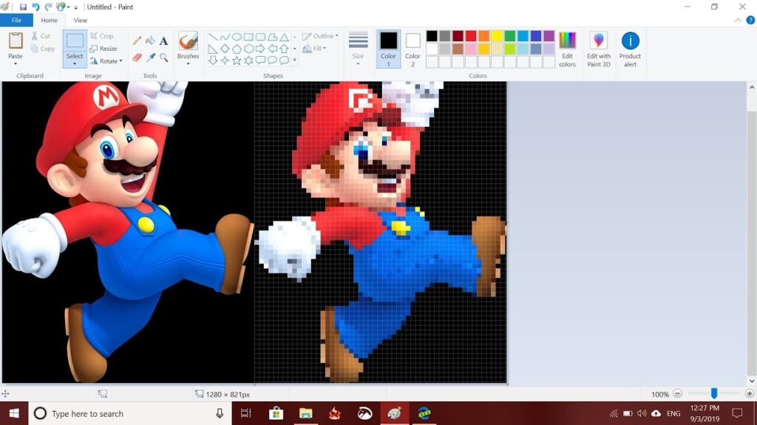The height and width of the screenshot is (425, 757).
Task: Select the Hexagon shape
Action: click(248, 49)
